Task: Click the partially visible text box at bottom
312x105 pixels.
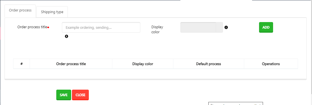Action: click(236, 104)
